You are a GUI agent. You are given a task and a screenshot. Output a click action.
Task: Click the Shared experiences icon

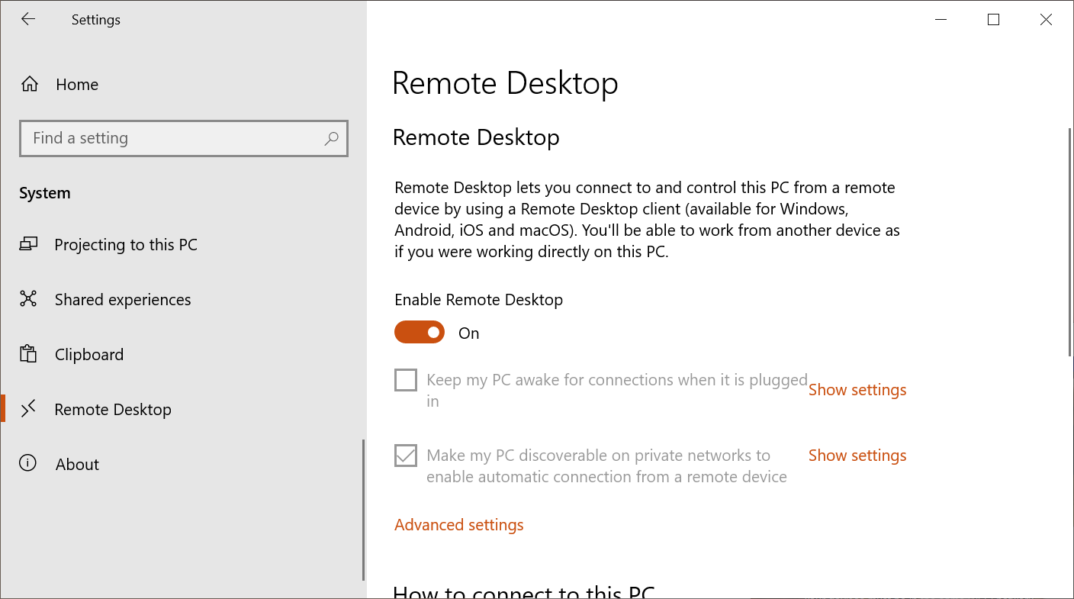coord(28,300)
